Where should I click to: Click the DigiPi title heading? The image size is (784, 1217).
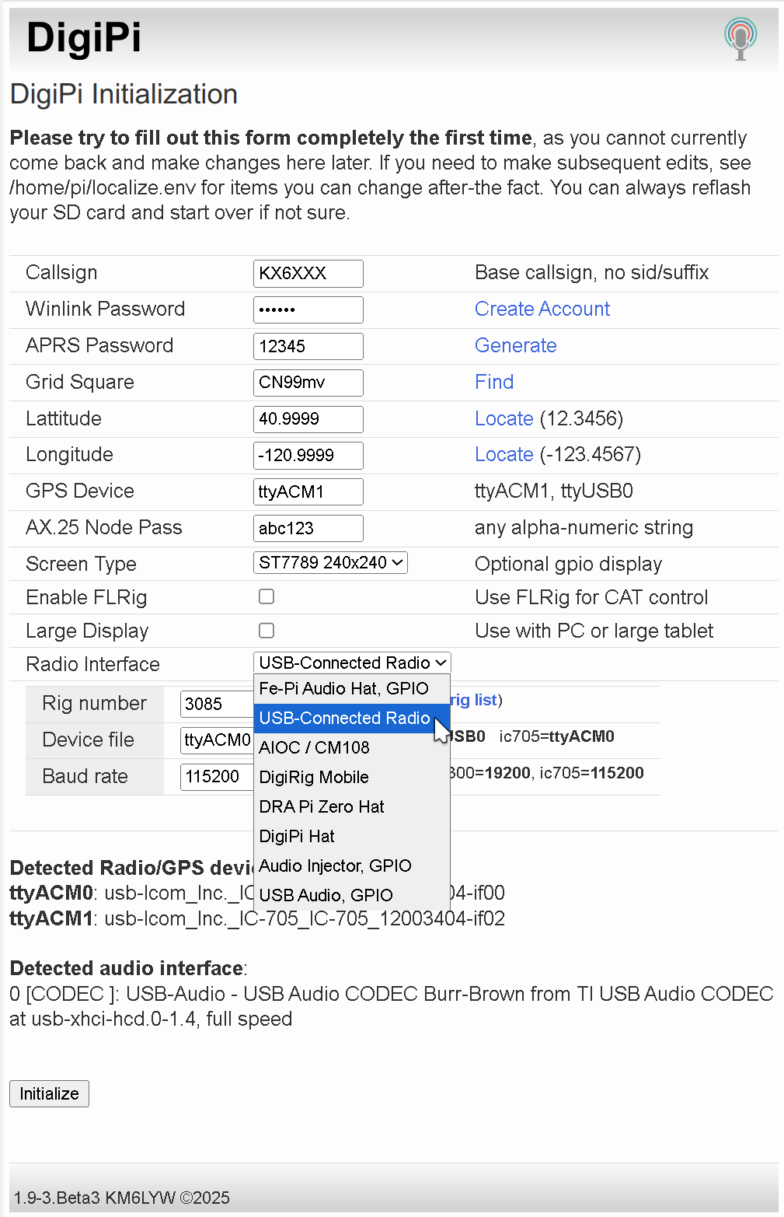tap(84, 37)
